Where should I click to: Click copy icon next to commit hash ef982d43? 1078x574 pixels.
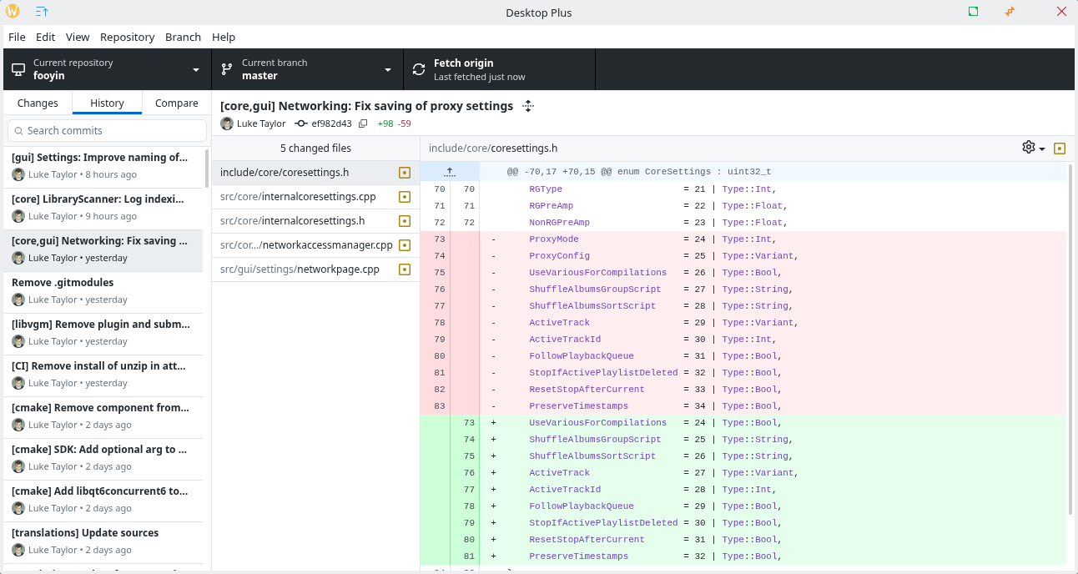tap(363, 123)
